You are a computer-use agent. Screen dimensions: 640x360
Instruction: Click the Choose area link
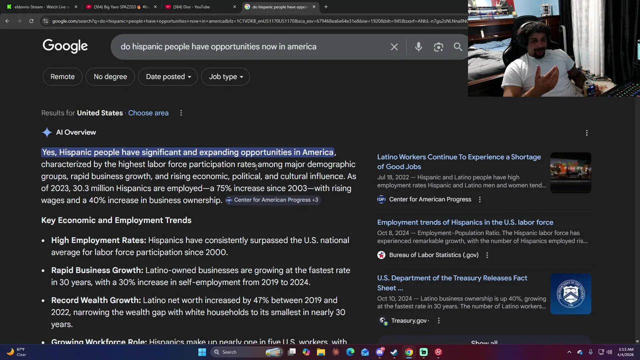click(x=148, y=113)
